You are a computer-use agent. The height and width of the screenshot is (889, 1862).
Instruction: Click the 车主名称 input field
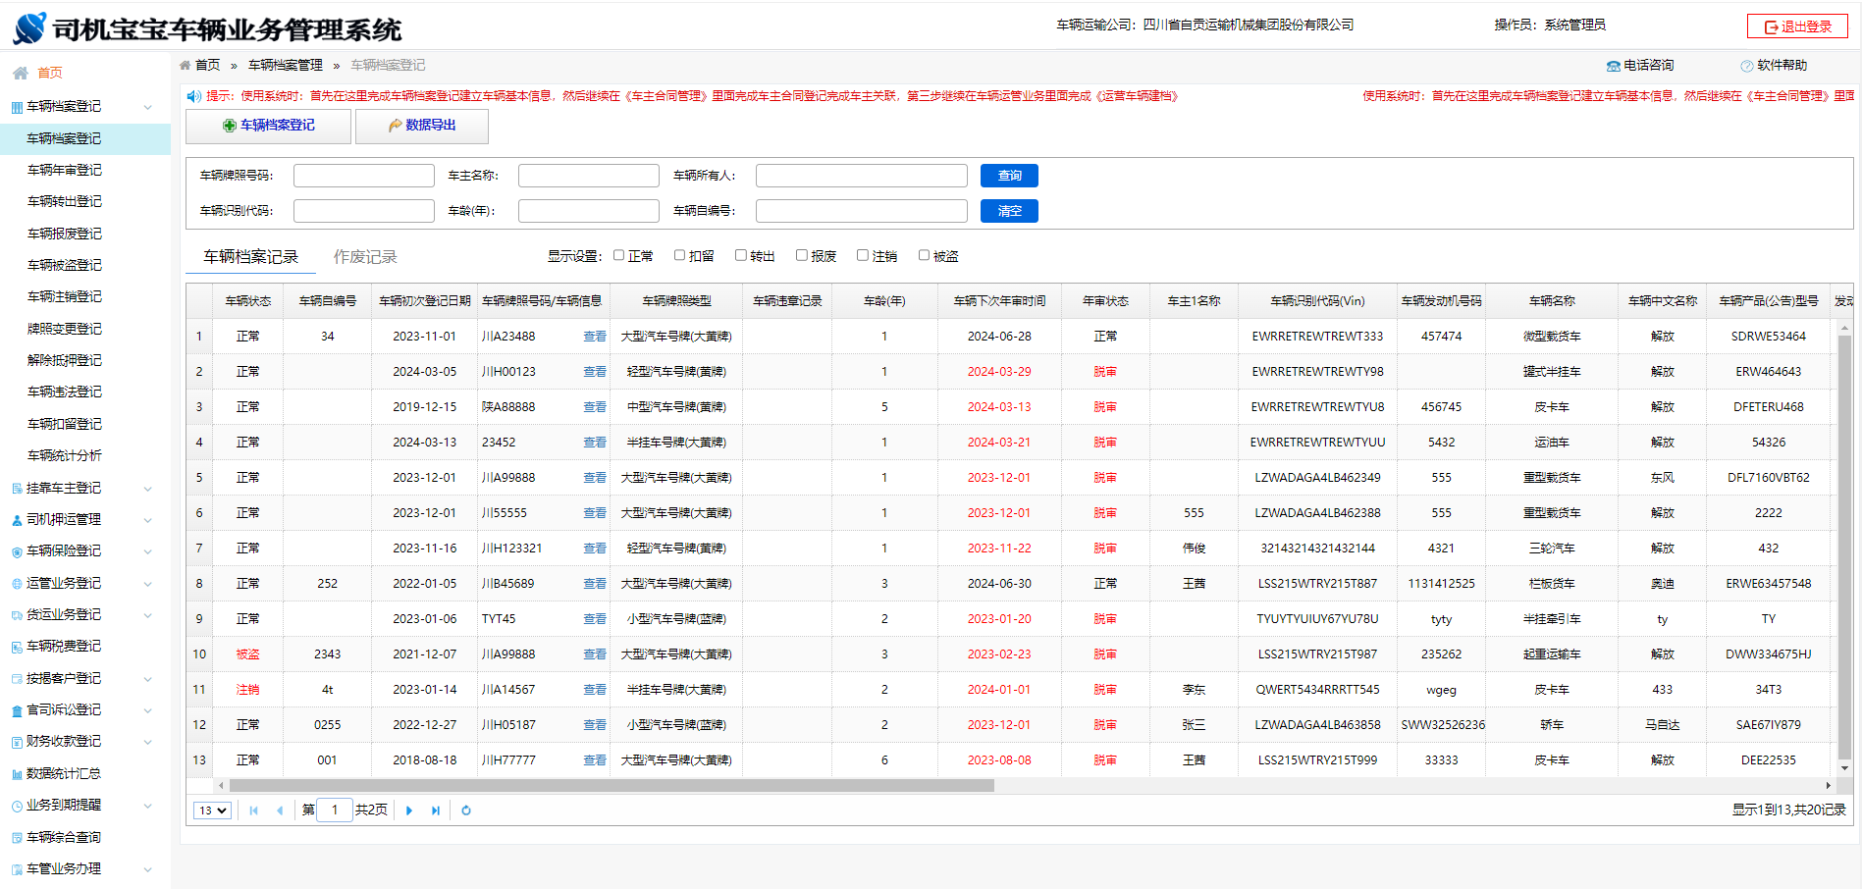[x=589, y=176]
